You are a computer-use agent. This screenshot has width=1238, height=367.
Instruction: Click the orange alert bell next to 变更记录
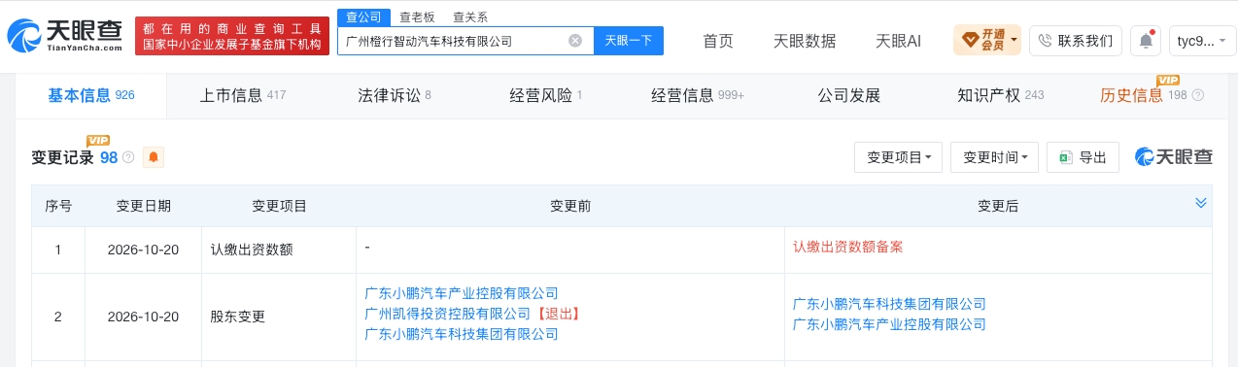point(154,156)
